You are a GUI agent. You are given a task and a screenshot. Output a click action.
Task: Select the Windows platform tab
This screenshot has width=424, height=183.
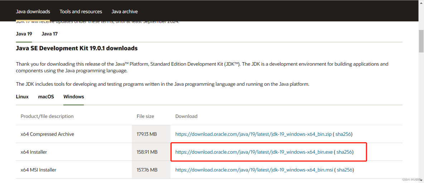(x=73, y=97)
